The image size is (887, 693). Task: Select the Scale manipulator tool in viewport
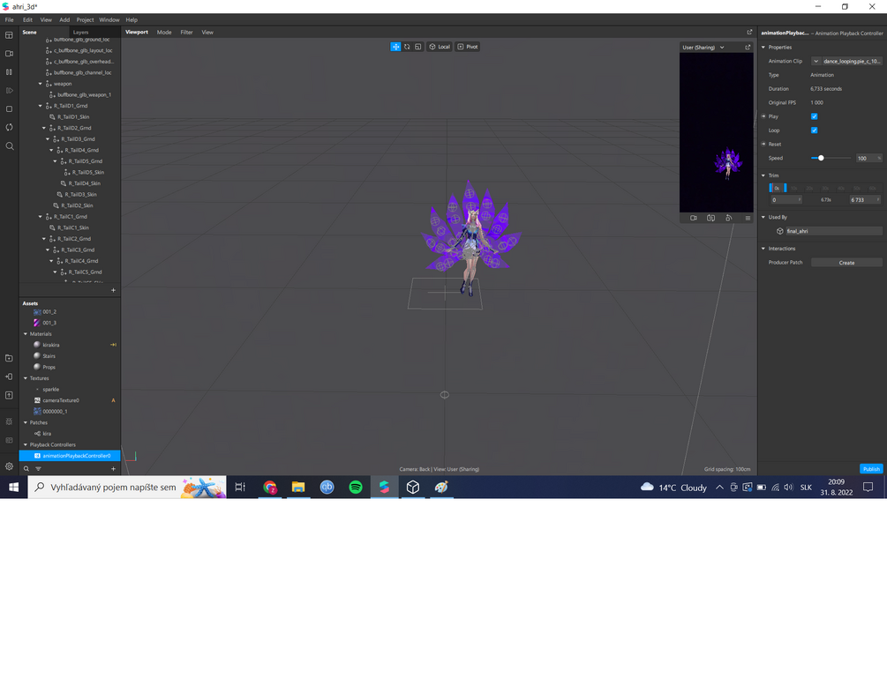(x=418, y=47)
